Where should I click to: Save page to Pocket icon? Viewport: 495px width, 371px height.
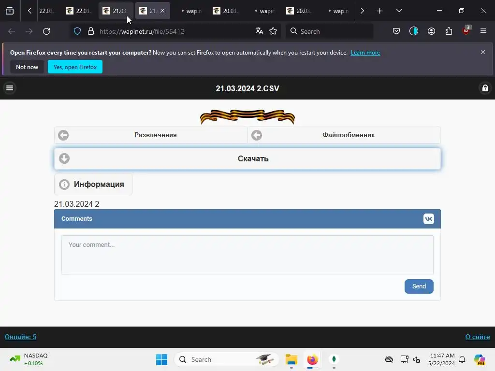396,31
